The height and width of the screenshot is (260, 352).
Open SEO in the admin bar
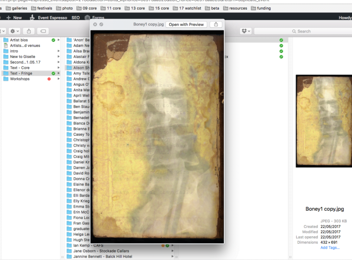tap(76, 18)
